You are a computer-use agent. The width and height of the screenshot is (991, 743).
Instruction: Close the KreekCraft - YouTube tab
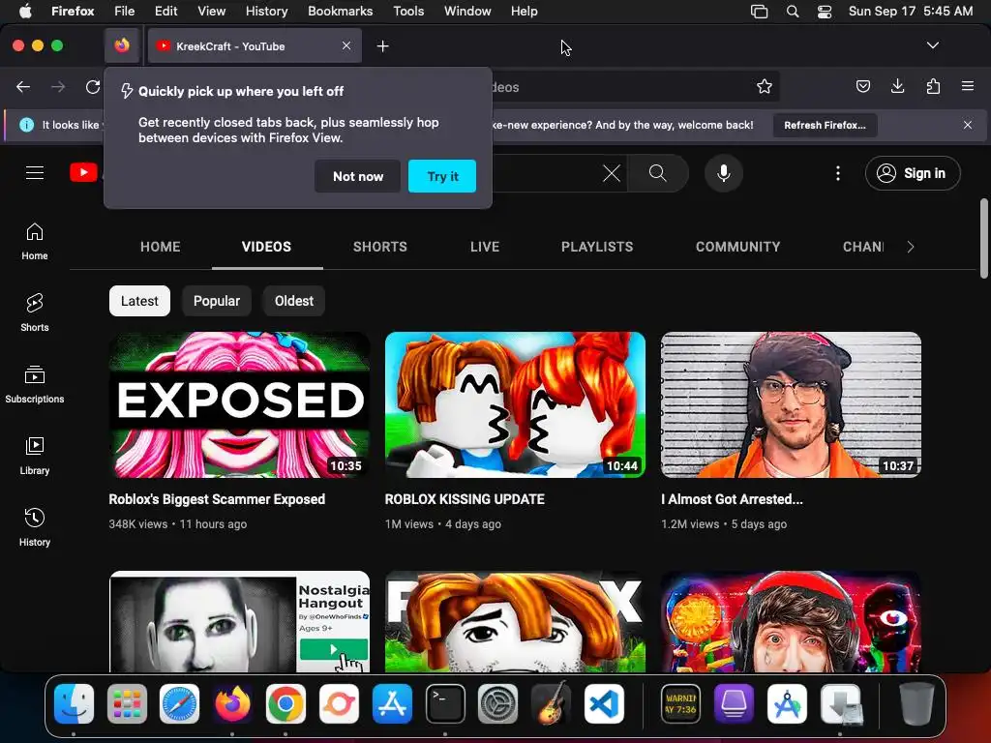(346, 45)
